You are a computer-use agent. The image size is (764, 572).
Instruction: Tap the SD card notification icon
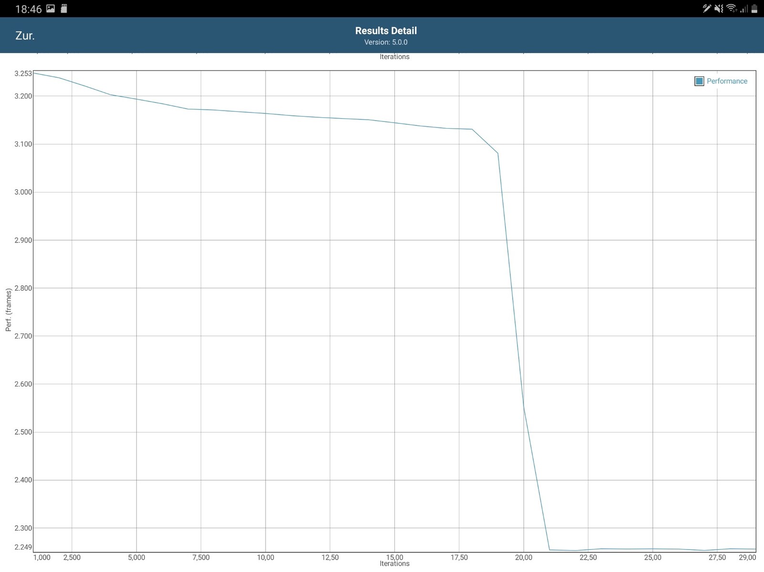point(64,9)
